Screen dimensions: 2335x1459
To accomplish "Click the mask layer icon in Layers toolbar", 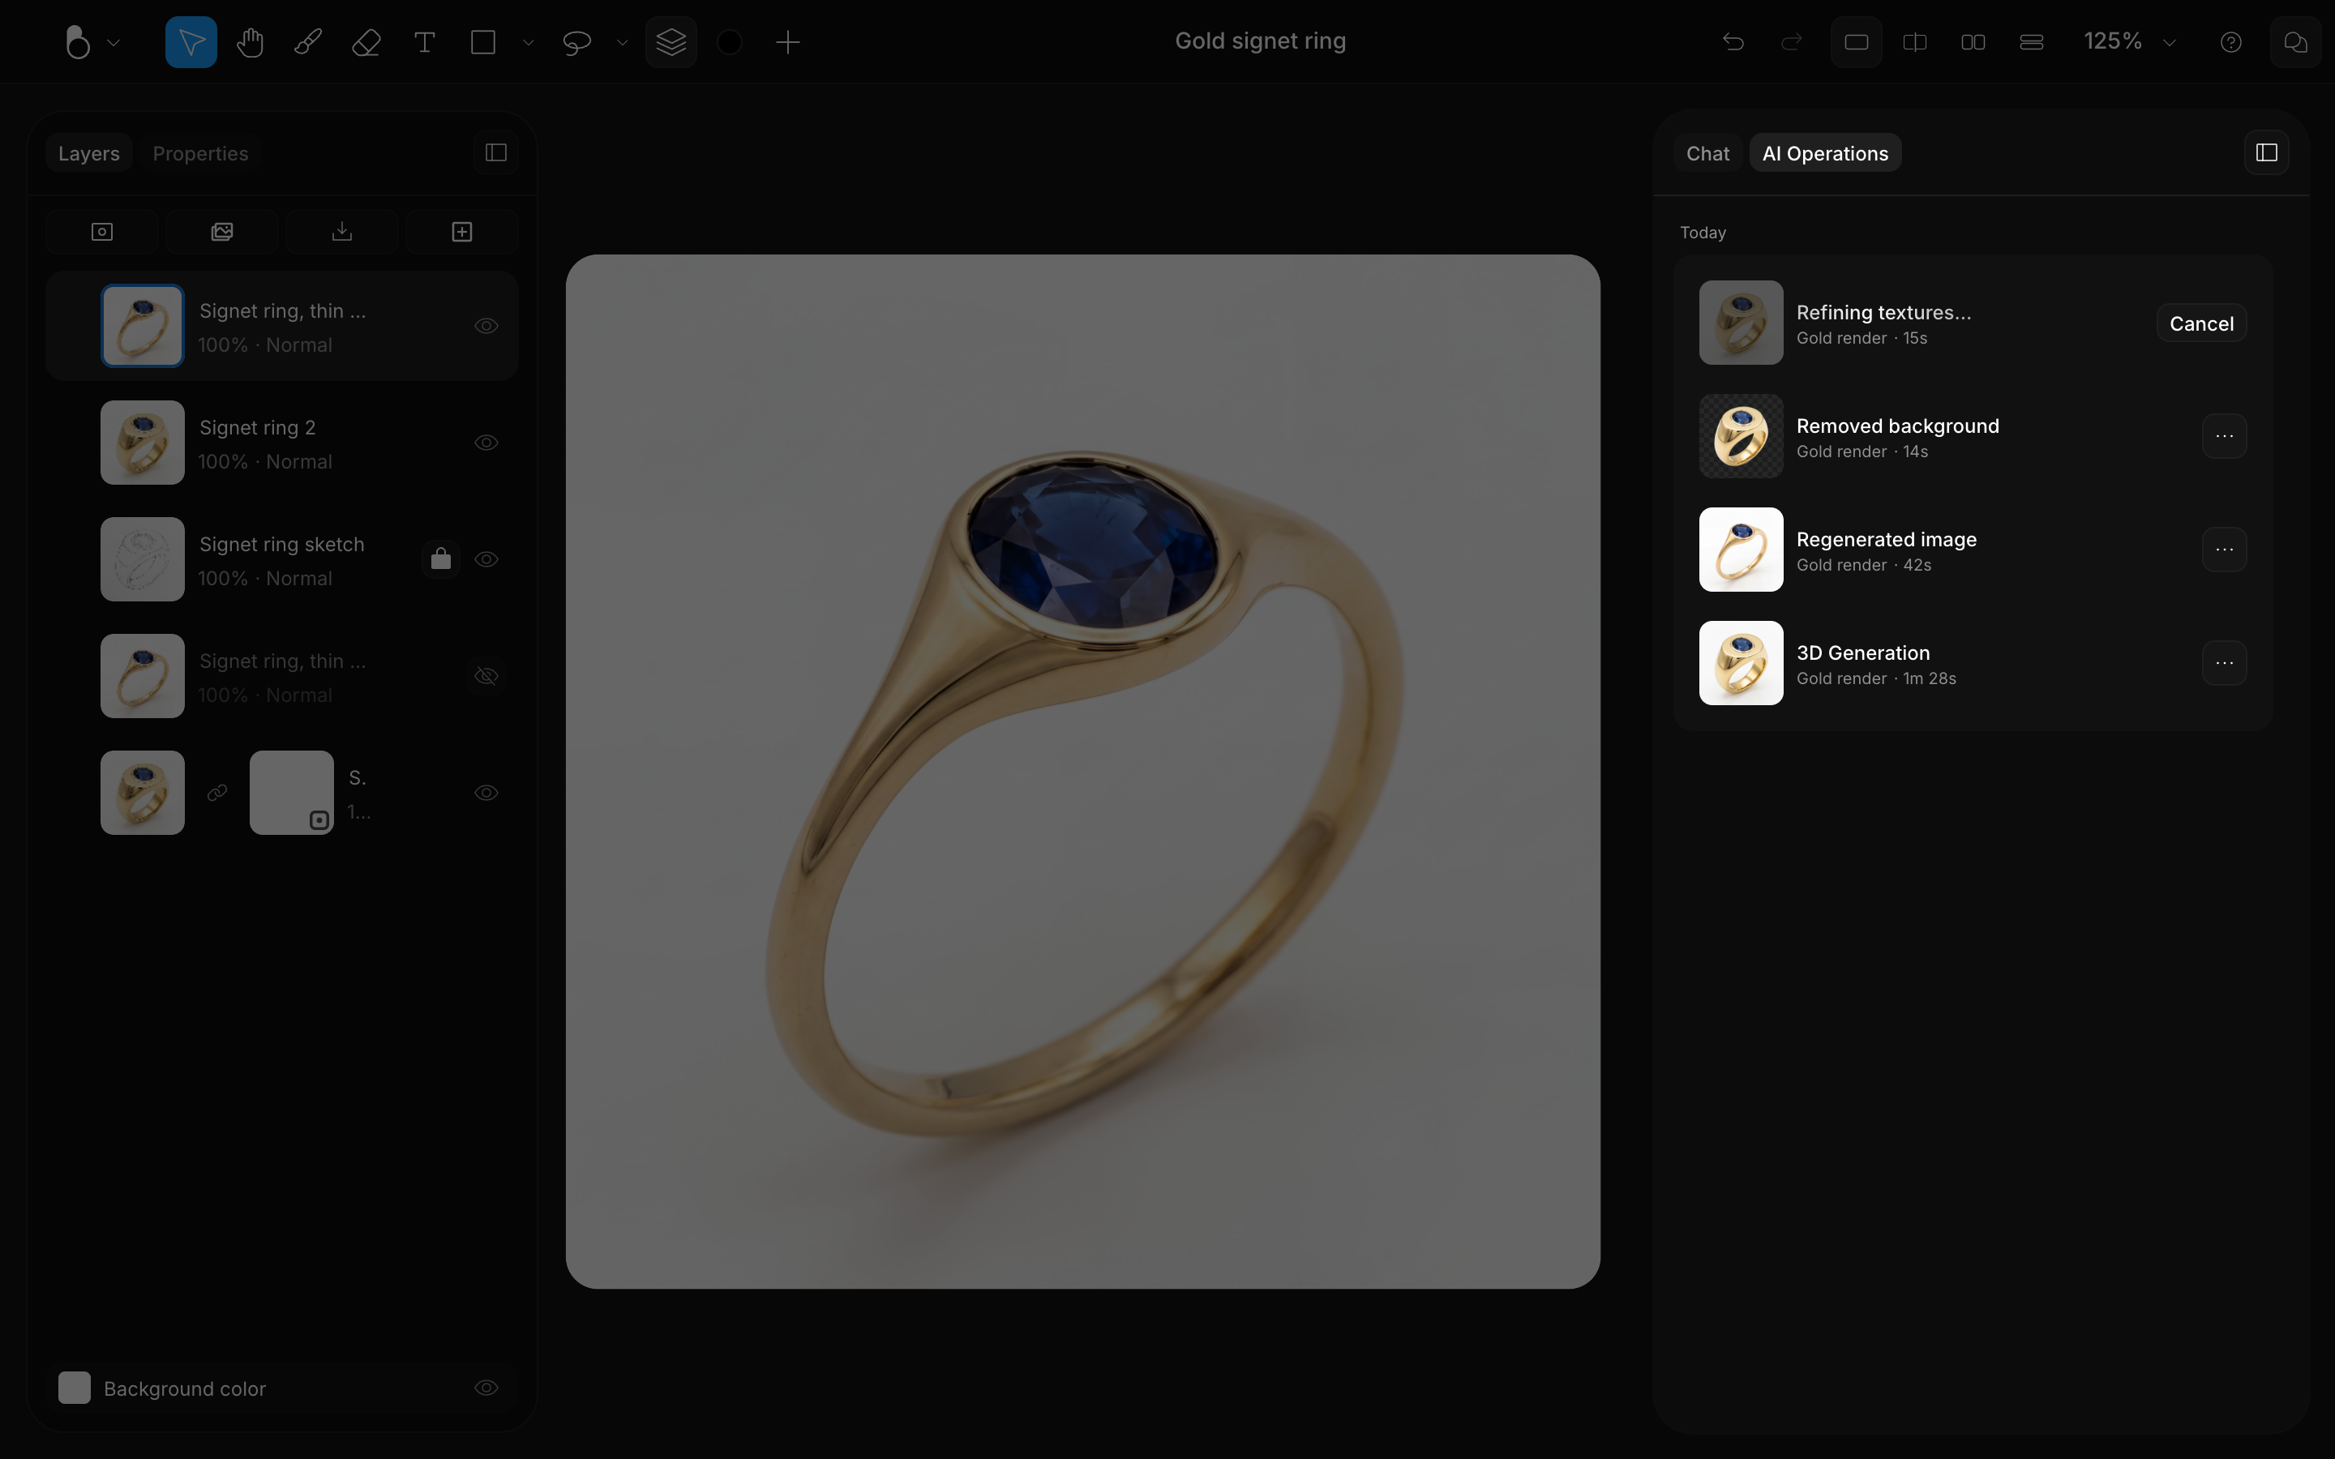I will [102, 232].
